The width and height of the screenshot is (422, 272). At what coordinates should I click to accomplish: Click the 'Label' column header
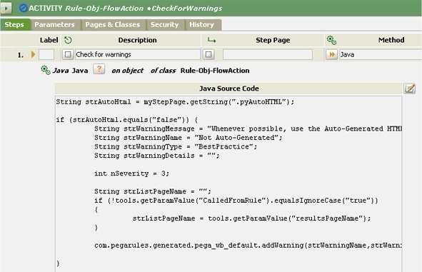49,40
